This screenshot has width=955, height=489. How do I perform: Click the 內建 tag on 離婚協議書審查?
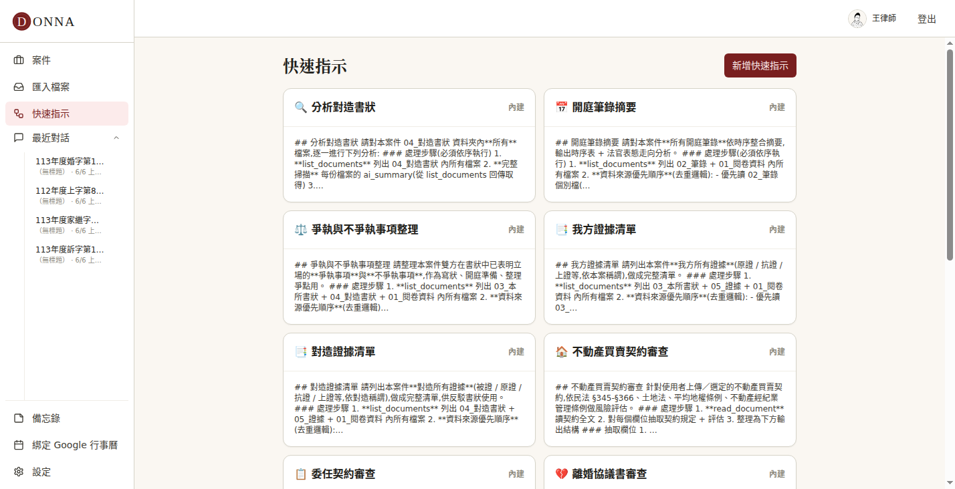click(777, 474)
